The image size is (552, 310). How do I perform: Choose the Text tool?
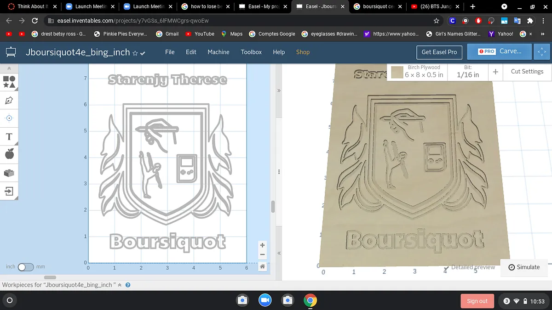9,136
